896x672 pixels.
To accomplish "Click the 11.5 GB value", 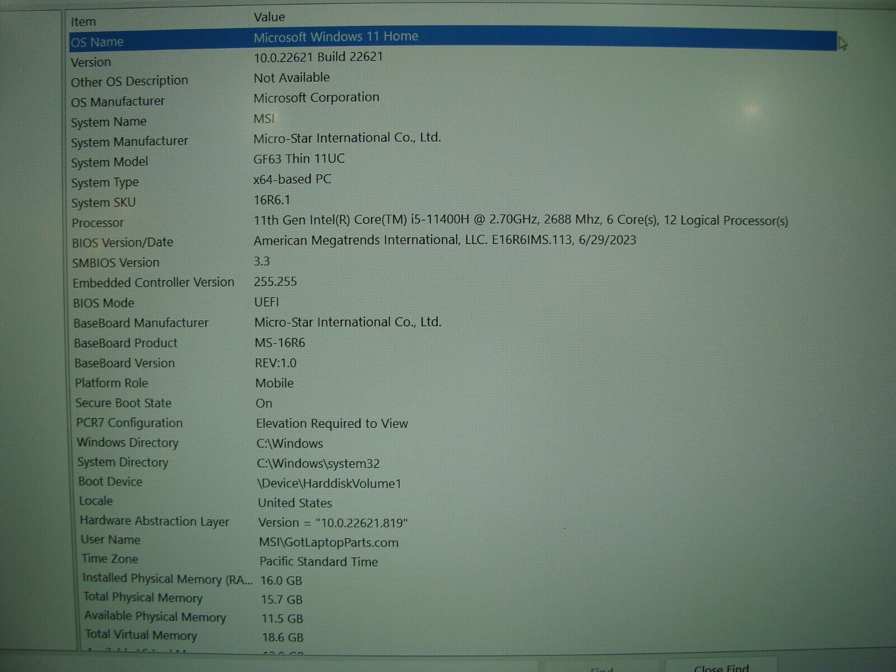I will (282, 619).
